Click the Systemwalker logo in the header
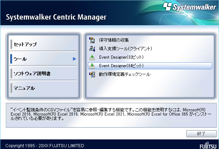 189,7
